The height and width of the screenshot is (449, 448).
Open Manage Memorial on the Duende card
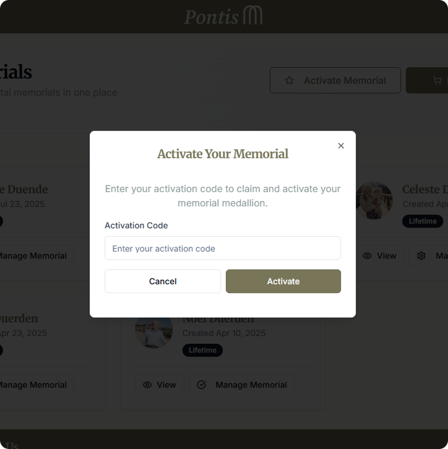point(32,256)
